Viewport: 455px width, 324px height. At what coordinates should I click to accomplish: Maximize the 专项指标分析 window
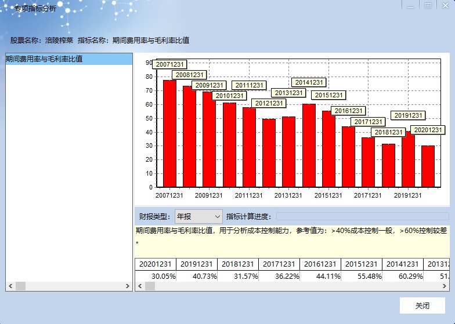coord(428,6)
